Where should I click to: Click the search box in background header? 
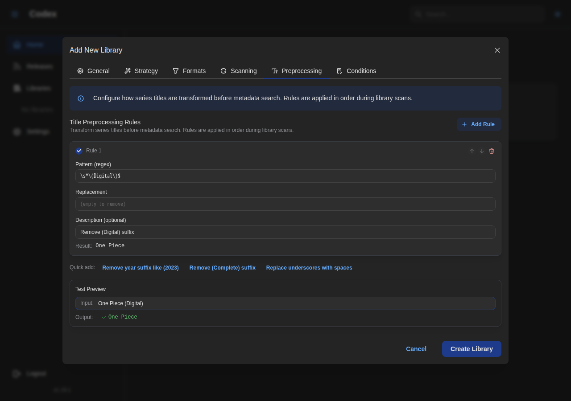[477, 14]
